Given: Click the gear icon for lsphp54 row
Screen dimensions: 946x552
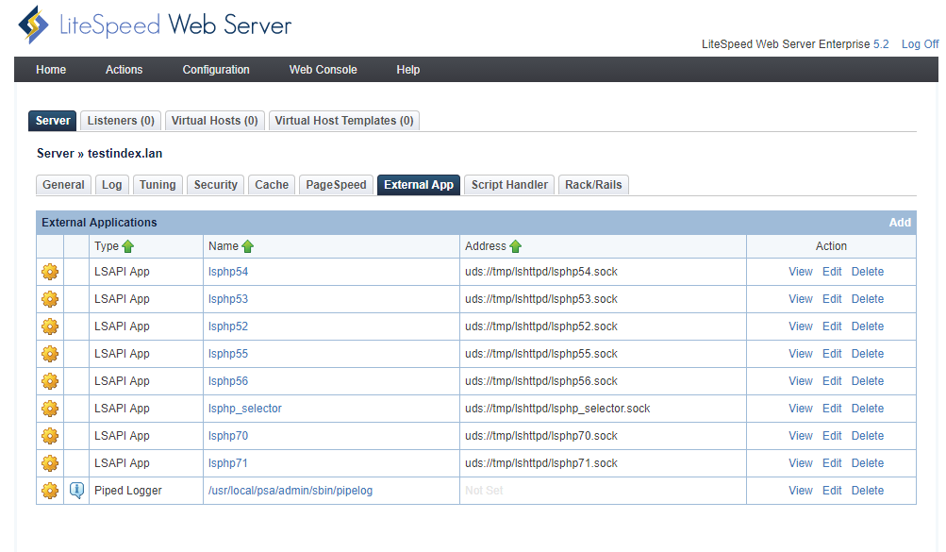Looking at the screenshot, I should (x=50, y=272).
